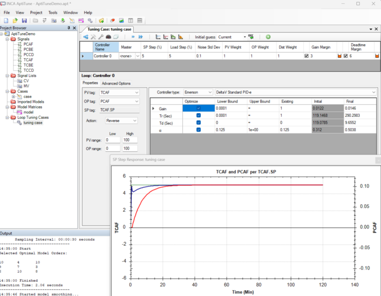Image resolution: width=381 pixels, height=296 pixels.
Task: Uncheck Optimize for Gain parameter
Action: point(199,108)
